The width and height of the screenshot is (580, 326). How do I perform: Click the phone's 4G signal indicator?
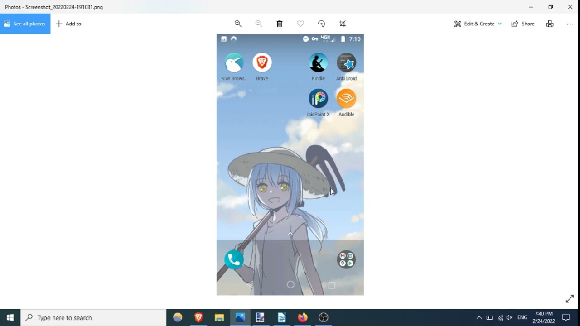tap(328, 39)
